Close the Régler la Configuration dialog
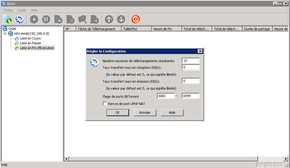290x168 pixels. pos(200,51)
